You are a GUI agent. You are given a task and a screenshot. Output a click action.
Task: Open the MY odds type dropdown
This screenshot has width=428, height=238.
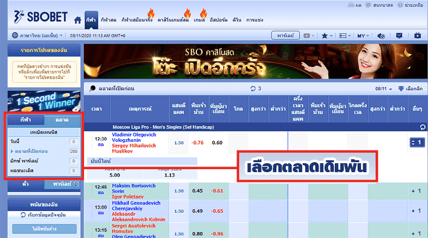click(363, 36)
